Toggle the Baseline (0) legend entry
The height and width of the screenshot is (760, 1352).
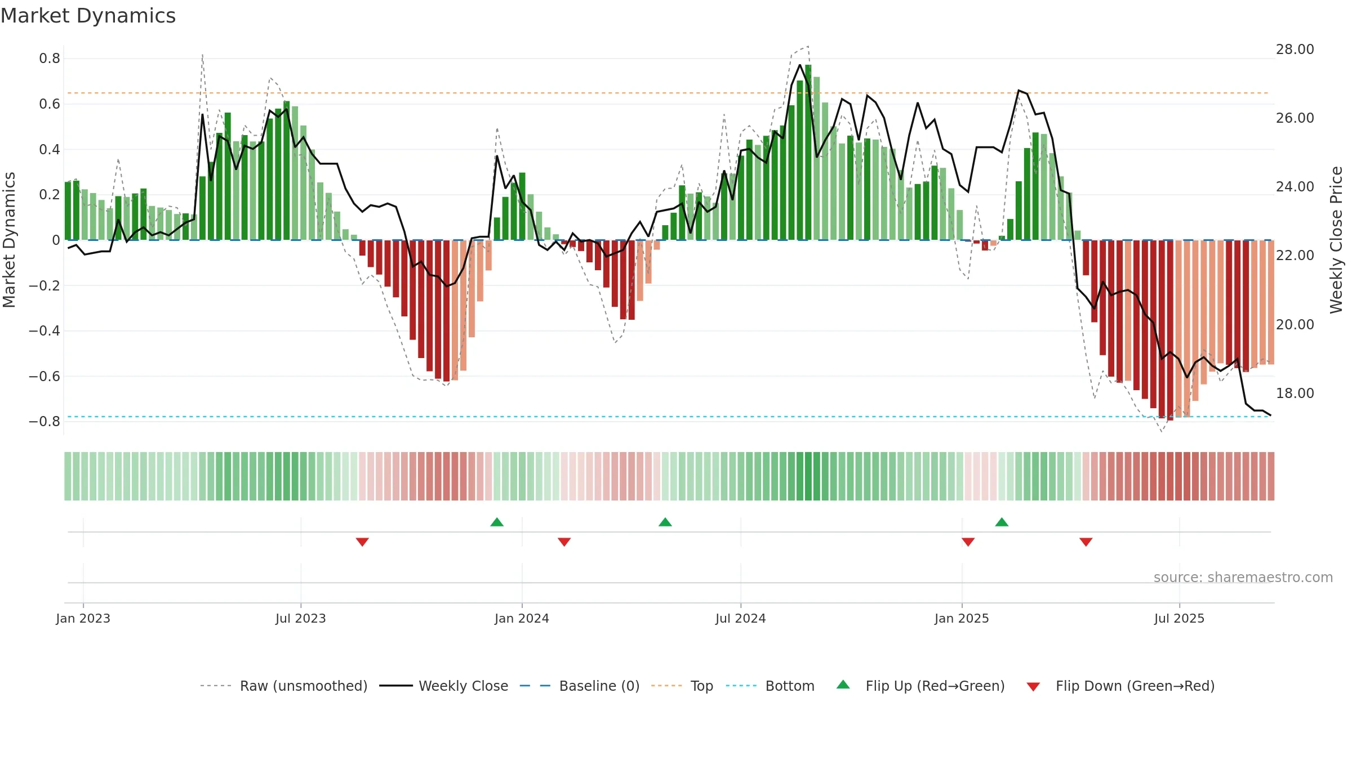(x=579, y=686)
